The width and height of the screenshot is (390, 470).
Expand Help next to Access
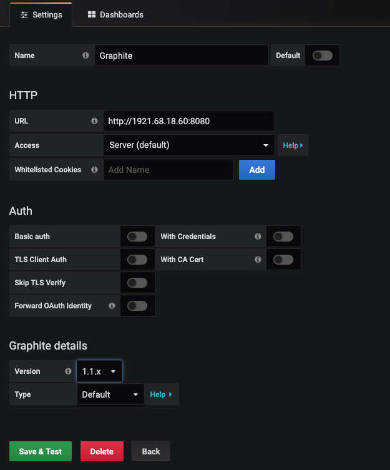pyautogui.click(x=293, y=145)
